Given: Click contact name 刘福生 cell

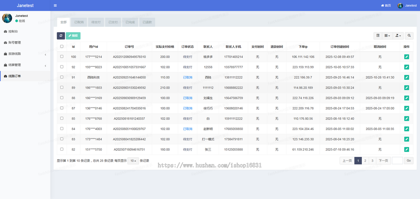Looking at the screenshot, I should [208, 98].
